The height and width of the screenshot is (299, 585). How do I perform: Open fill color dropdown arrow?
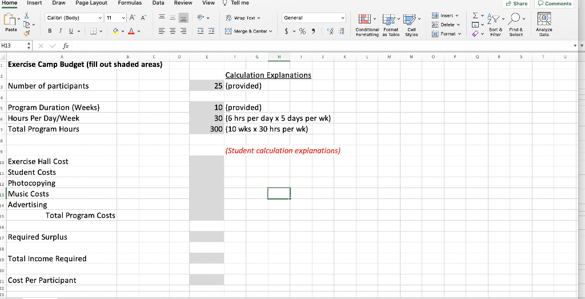(x=123, y=31)
